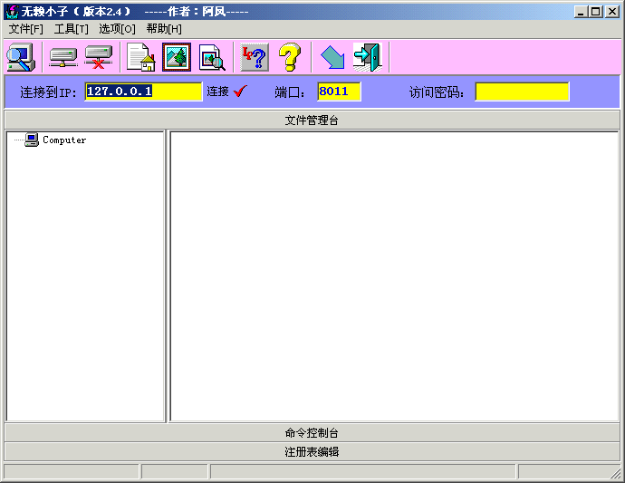The width and height of the screenshot is (625, 483).
Task: Click the exit door icon
Action: coord(367,57)
